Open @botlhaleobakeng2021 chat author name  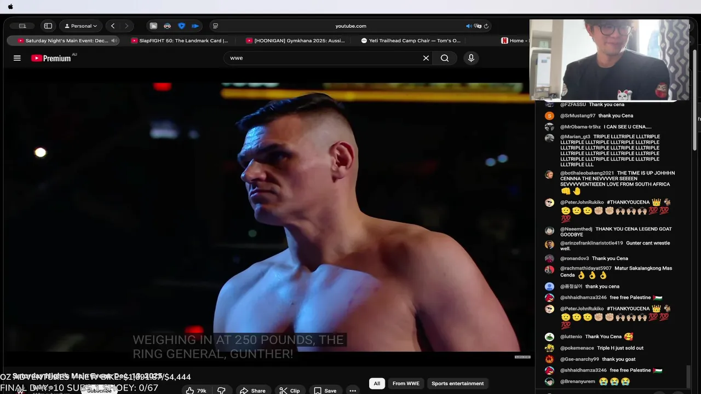(x=587, y=173)
